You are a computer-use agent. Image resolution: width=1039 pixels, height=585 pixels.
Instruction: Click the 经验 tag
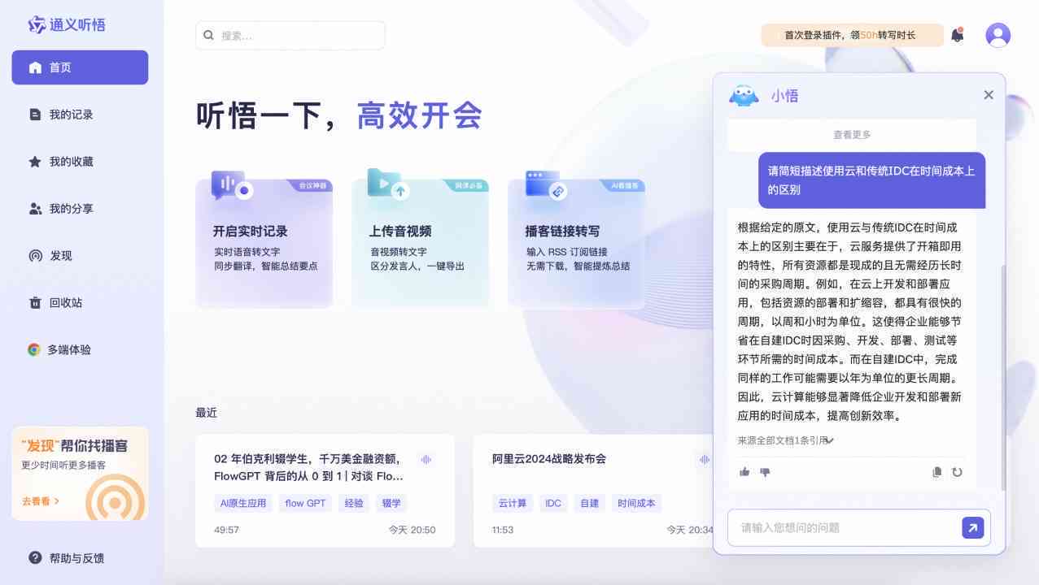point(354,504)
